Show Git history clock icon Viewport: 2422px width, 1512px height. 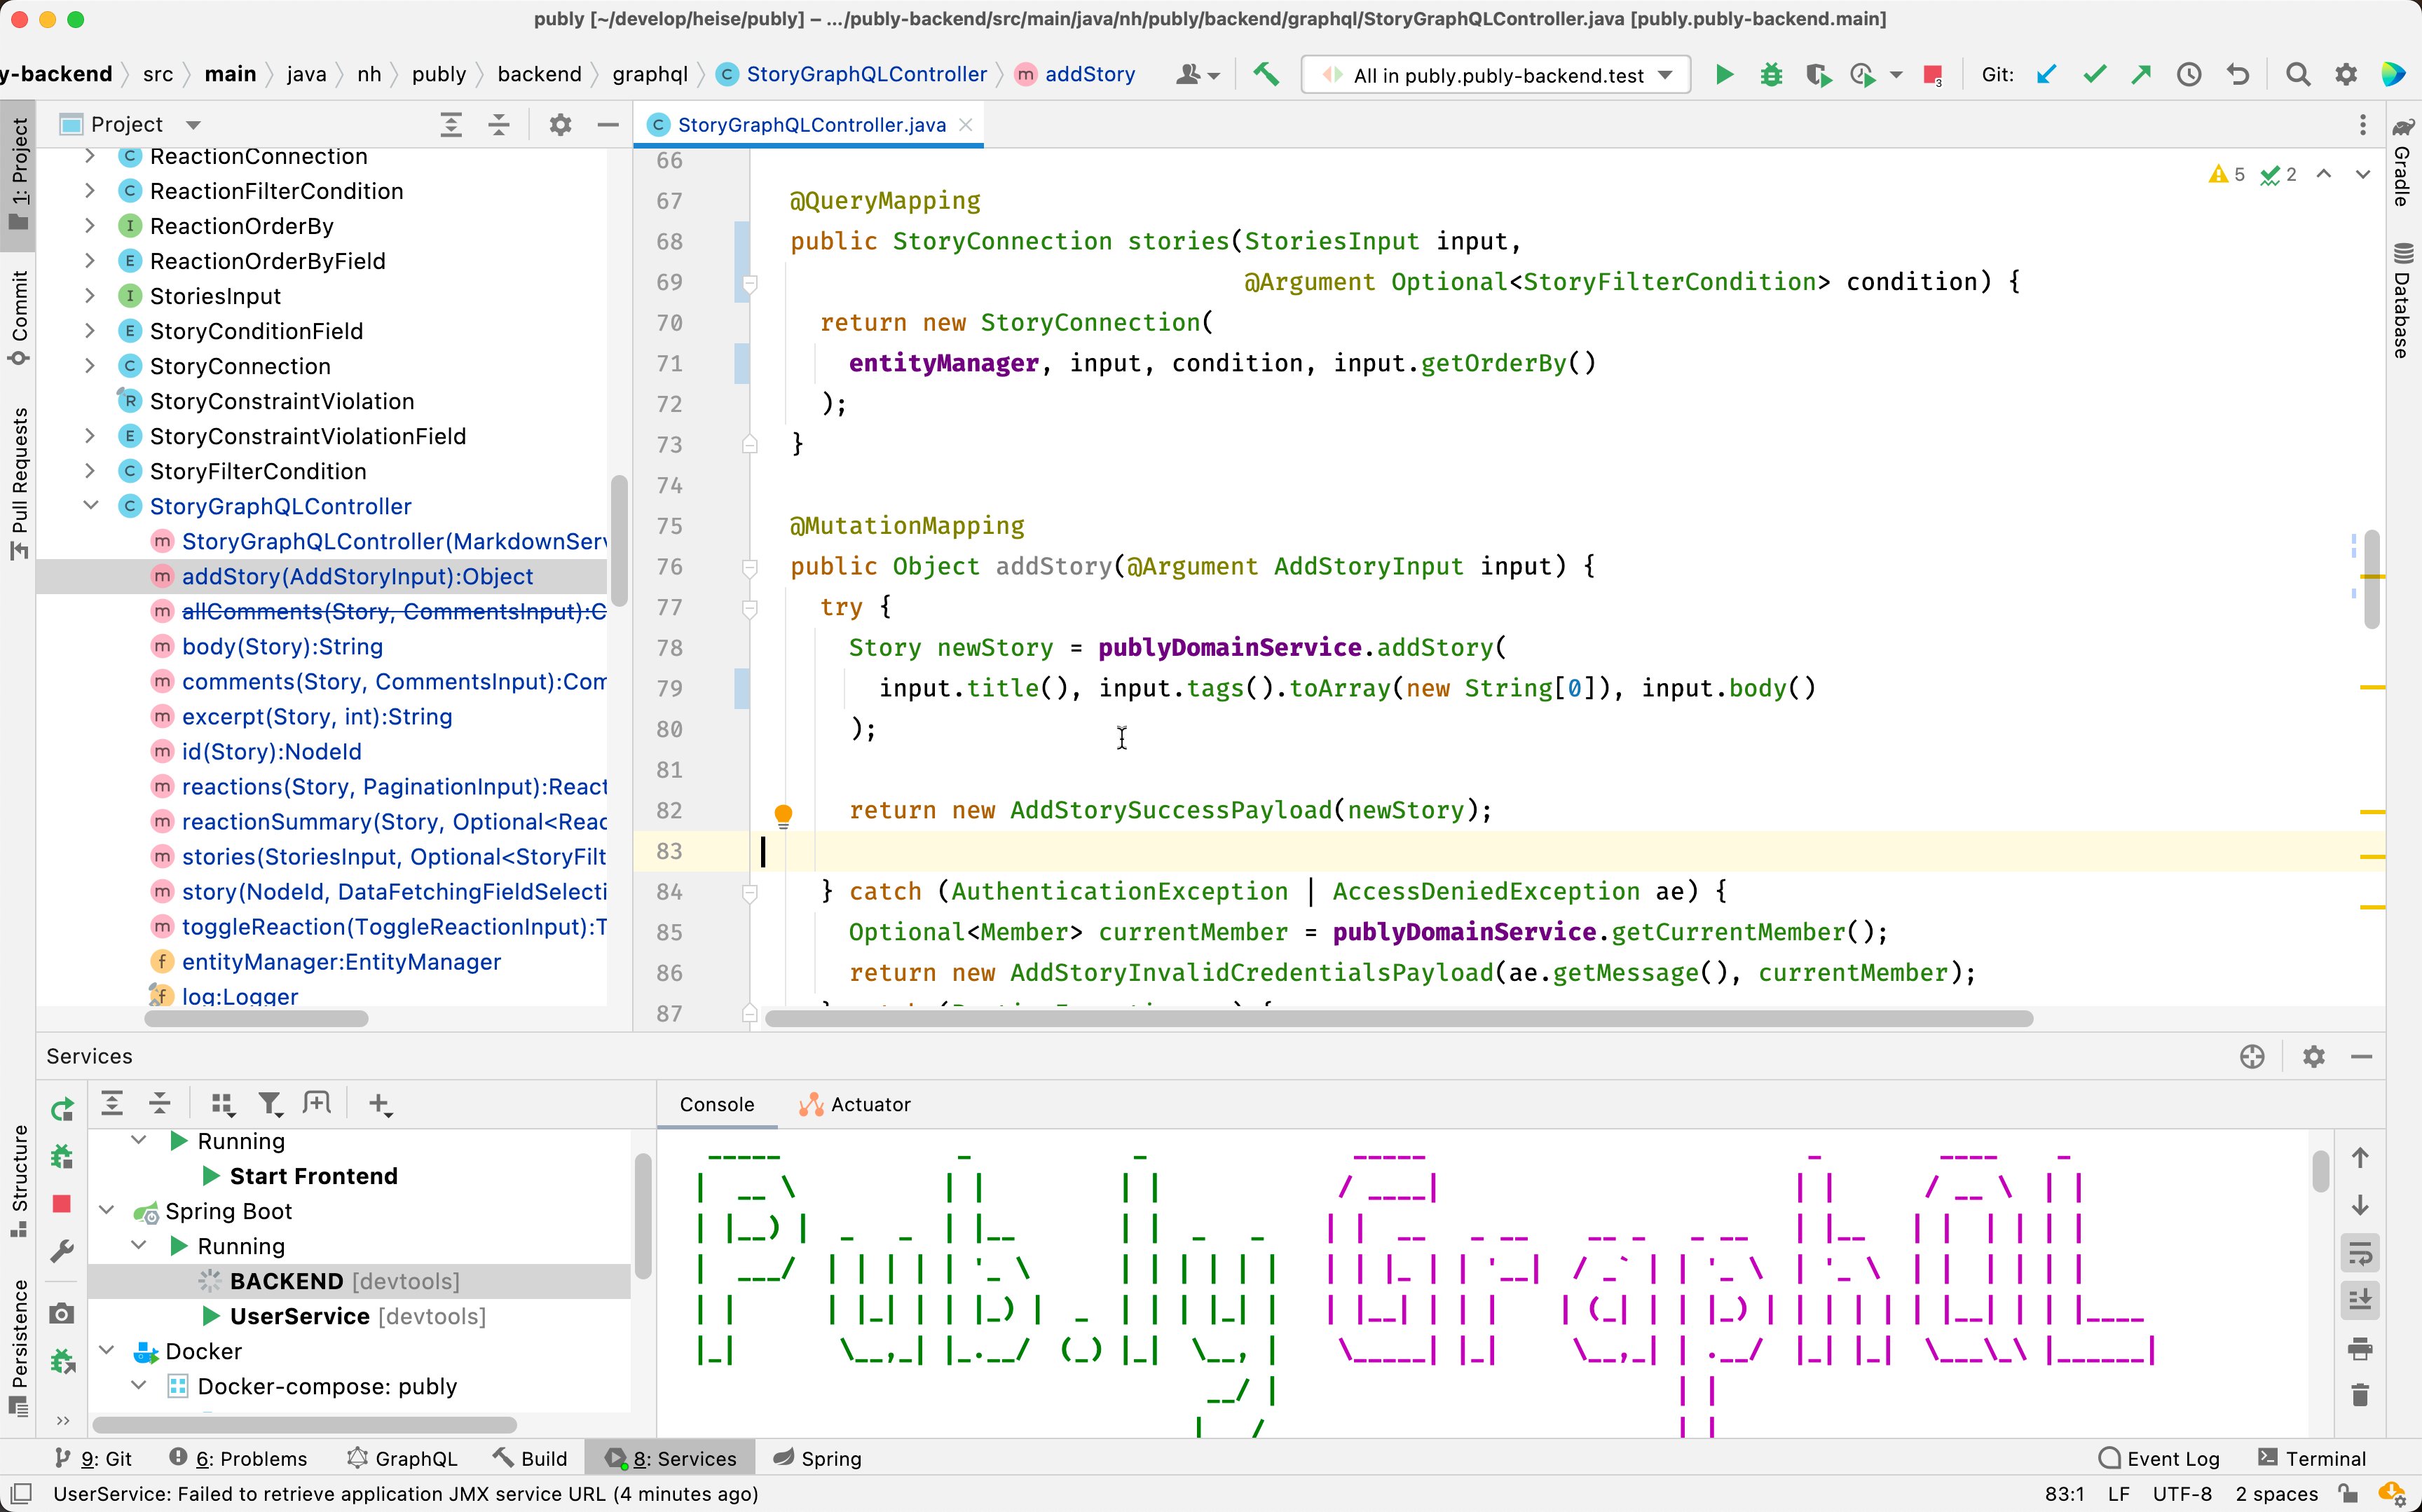pos(2189,75)
